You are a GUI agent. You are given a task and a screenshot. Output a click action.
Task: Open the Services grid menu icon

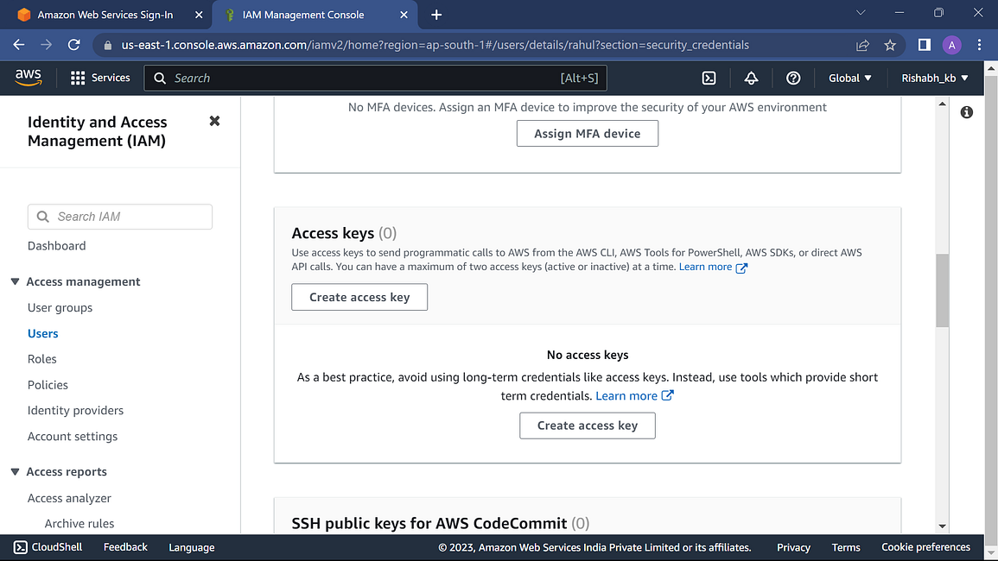(78, 78)
